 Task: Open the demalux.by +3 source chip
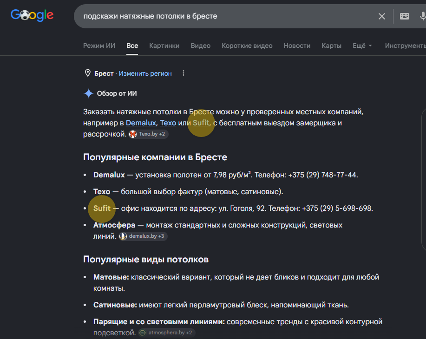point(143,236)
